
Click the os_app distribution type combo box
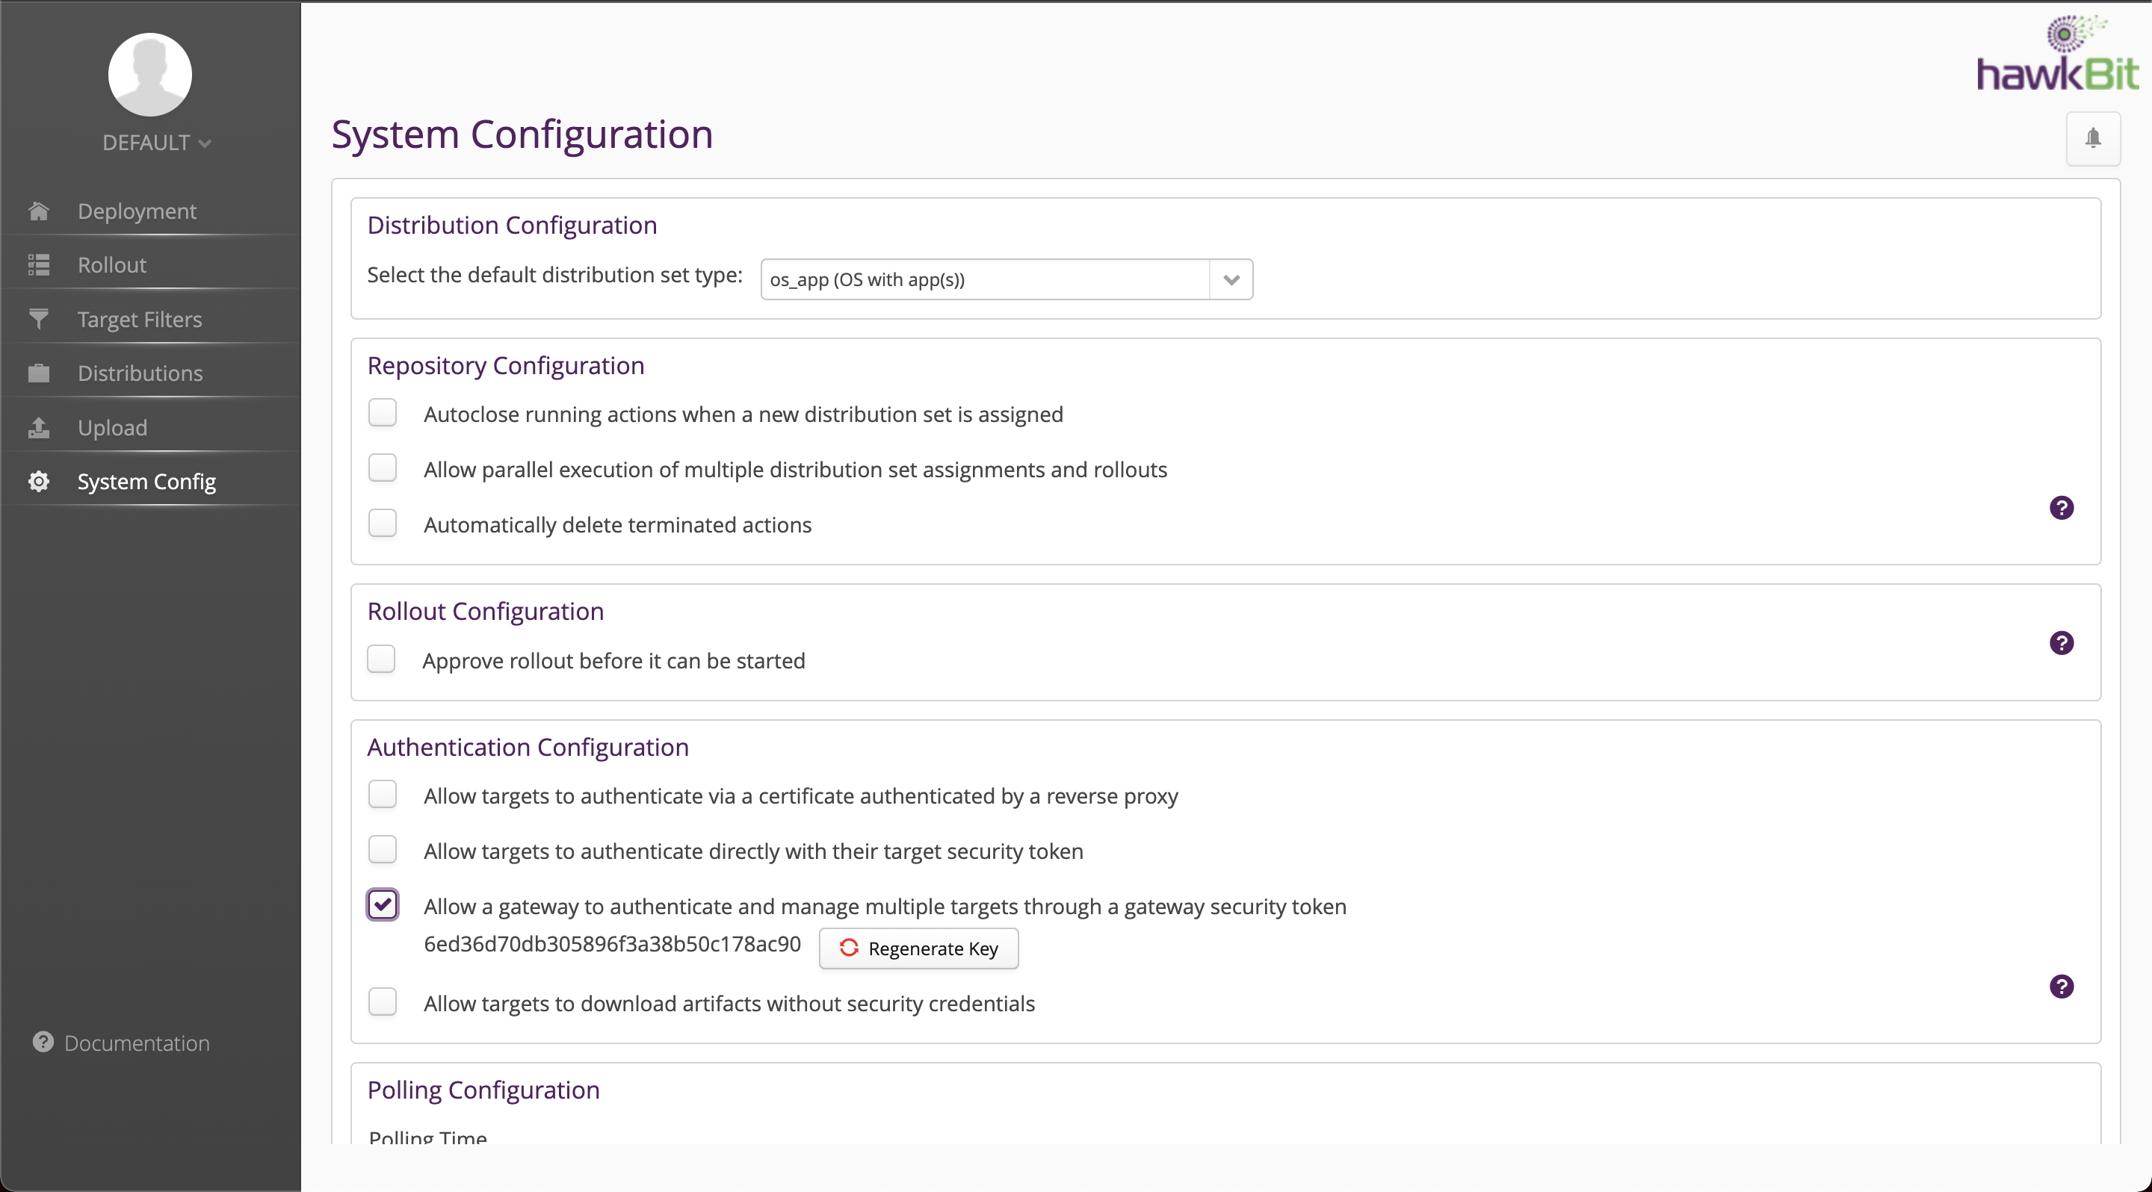pyautogui.click(x=984, y=279)
